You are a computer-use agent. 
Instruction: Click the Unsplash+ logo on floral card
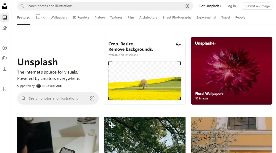point(205,43)
